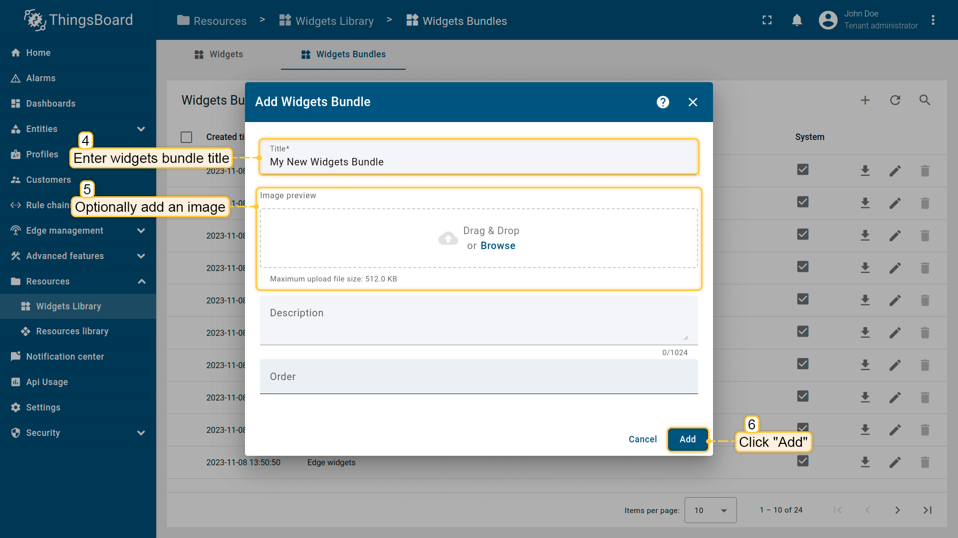Open Resources library in sidebar
This screenshot has height=538, width=958.
72,331
